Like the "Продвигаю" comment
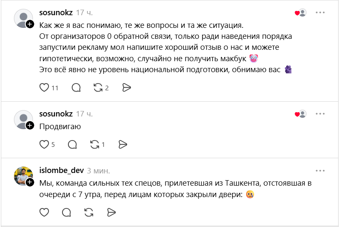 (44, 144)
